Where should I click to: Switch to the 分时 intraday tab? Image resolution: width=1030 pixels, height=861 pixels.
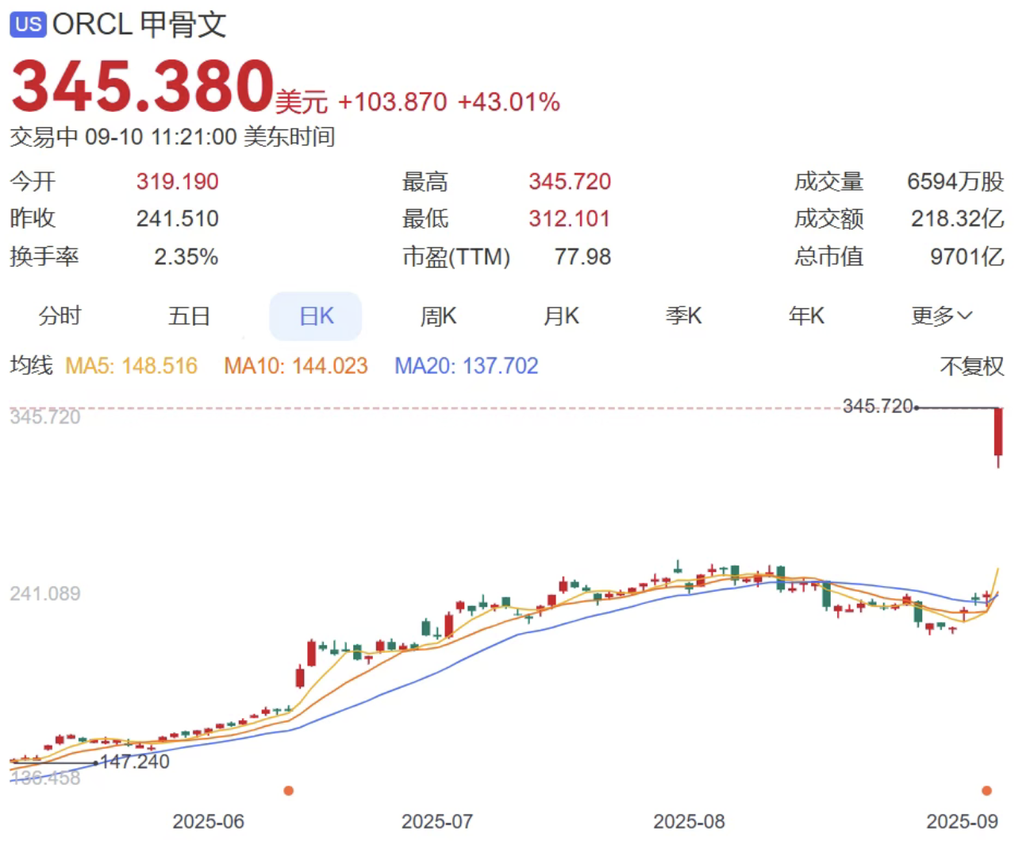pos(60,316)
